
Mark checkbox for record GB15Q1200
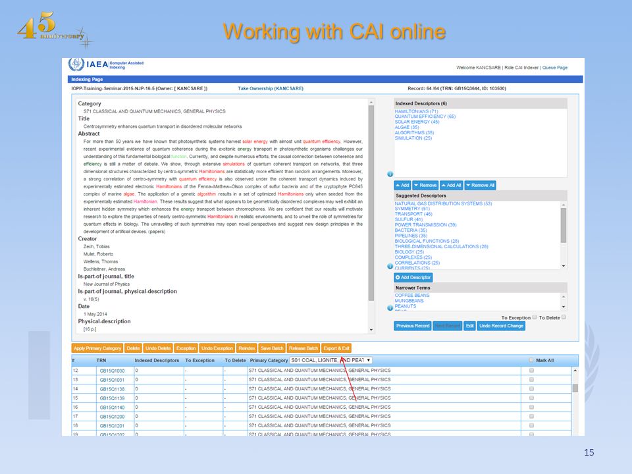[532, 416]
